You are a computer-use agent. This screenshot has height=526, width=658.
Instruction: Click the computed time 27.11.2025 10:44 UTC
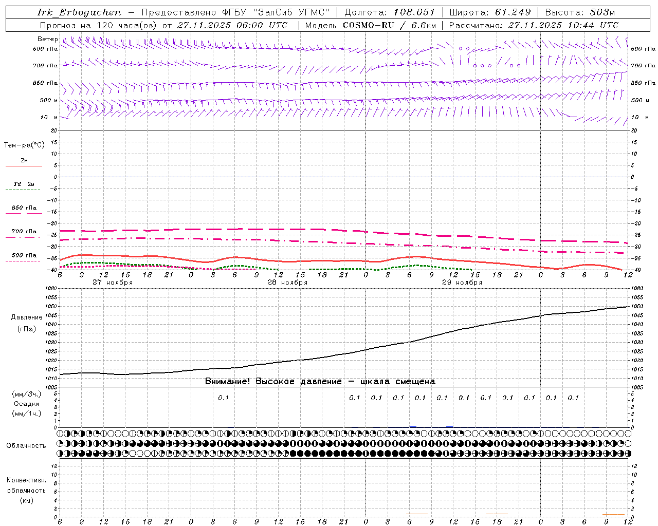(563, 25)
